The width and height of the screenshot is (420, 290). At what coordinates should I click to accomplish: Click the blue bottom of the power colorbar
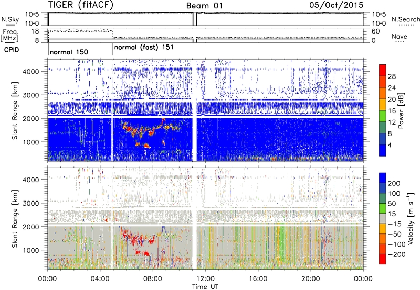tap(383, 150)
